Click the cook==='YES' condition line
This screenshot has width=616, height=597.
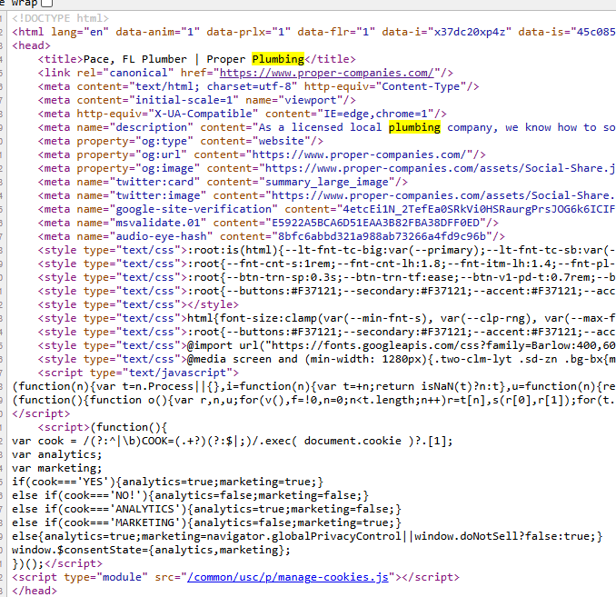point(167,482)
